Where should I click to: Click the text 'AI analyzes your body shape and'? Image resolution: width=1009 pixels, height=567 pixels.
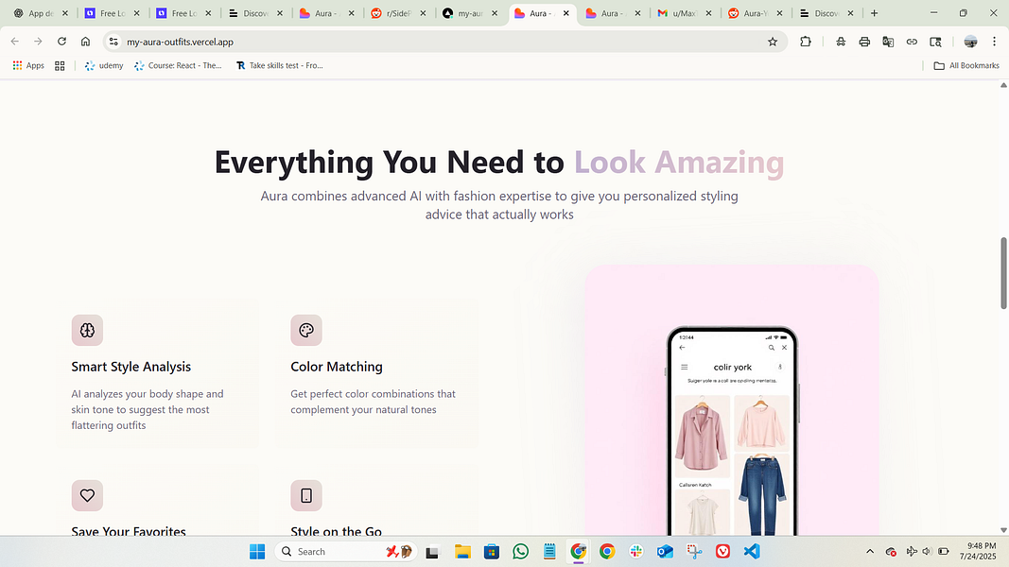148,394
